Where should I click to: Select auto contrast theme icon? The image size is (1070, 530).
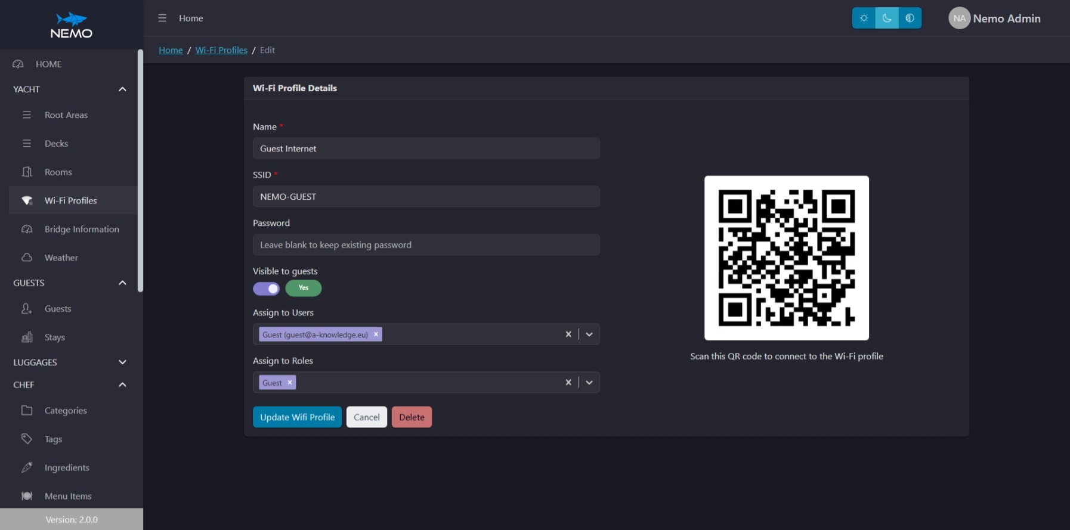(x=910, y=18)
